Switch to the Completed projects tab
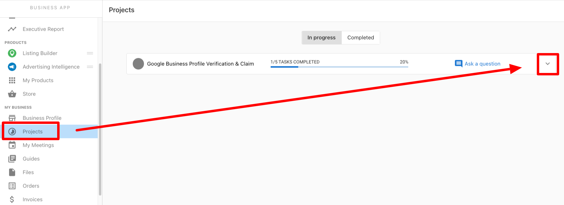The image size is (564, 205). (x=360, y=38)
